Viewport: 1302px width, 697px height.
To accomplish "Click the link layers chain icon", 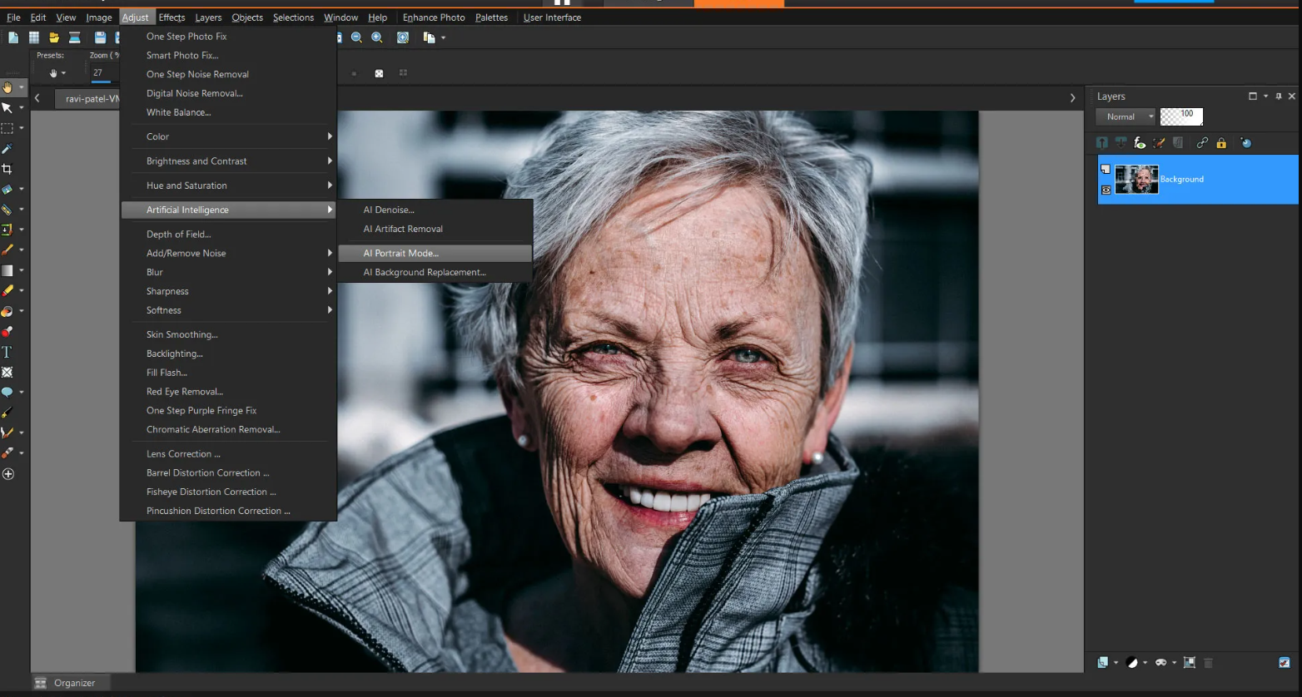I will 1201,143.
